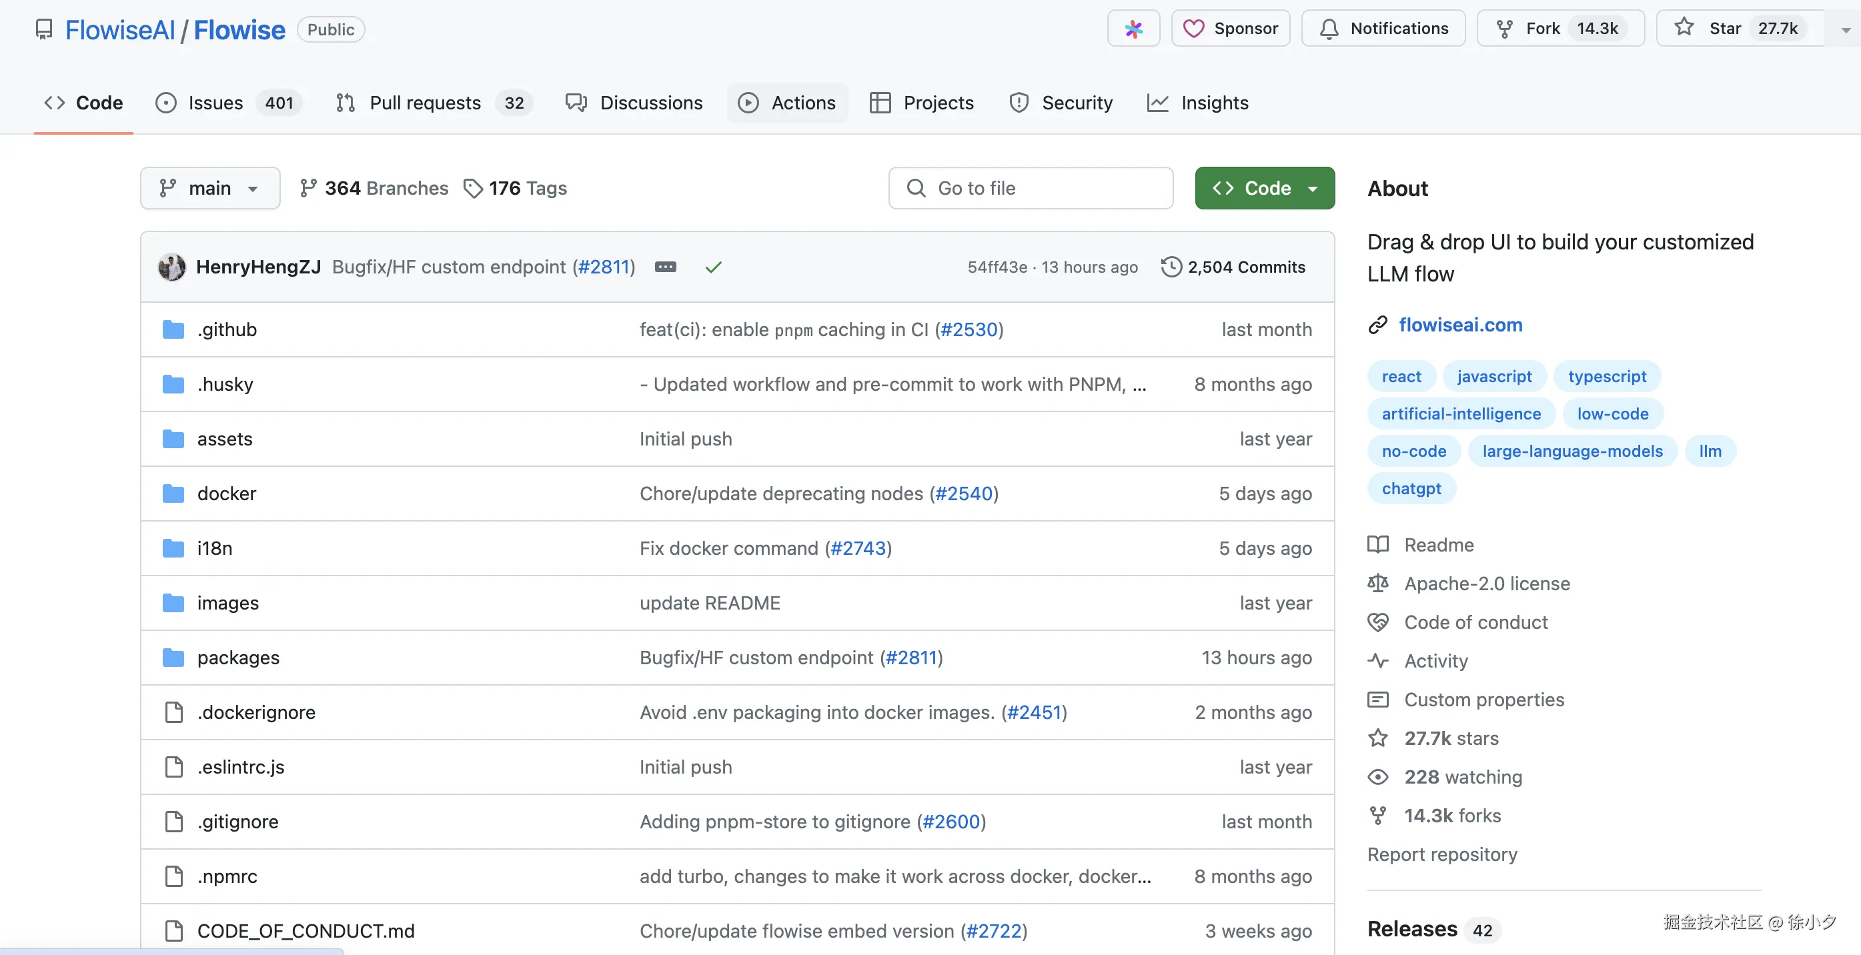Open the packages folder
Screen dimensions: 1861x955
tap(237, 658)
